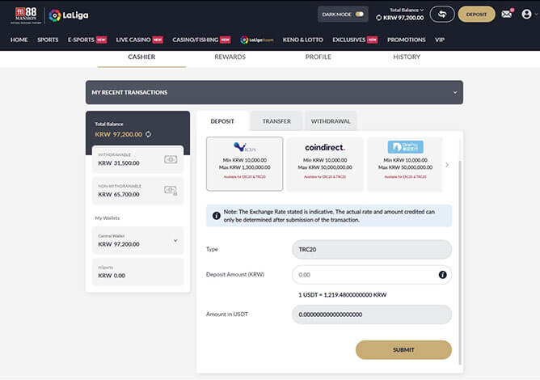Click the deposit amount info icon
The width and height of the screenshot is (540, 380).
coord(442,275)
